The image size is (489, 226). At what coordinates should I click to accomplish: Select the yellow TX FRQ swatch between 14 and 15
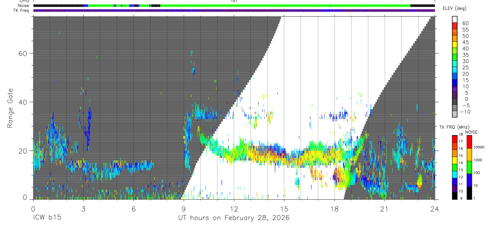(455, 160)
